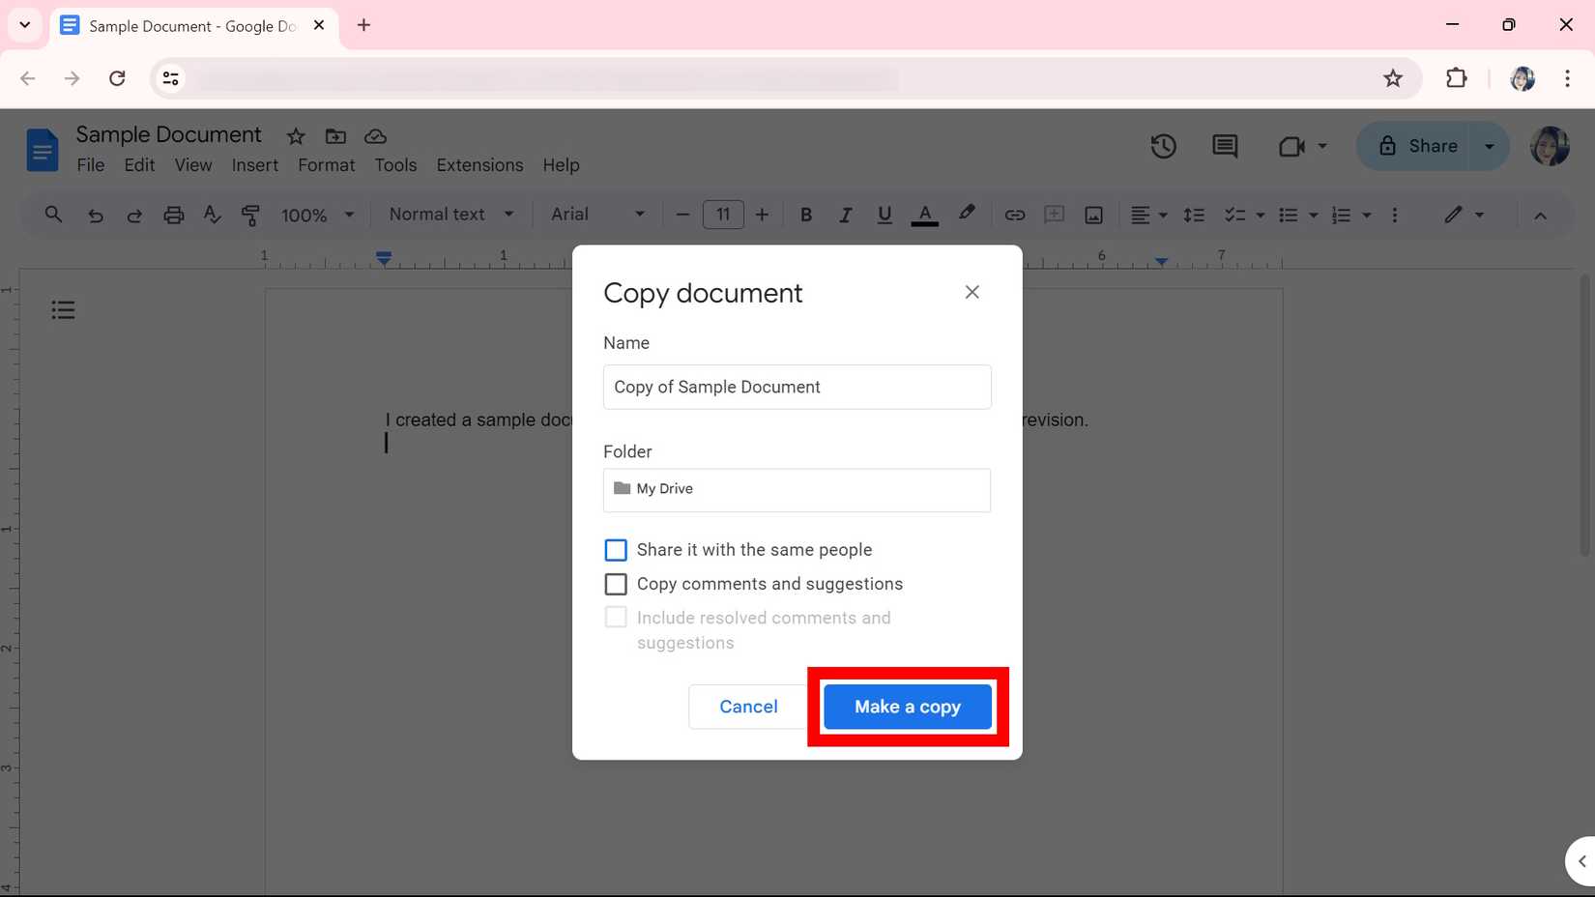Open the comments panel
The image size is (1595, 897).
point(1224,146)
